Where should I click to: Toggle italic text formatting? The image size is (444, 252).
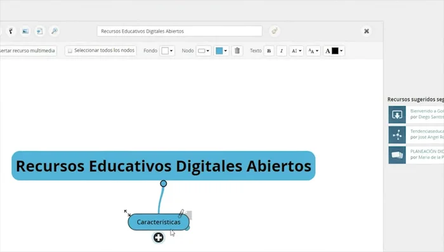pyautogui.click(x=282, y=51)
